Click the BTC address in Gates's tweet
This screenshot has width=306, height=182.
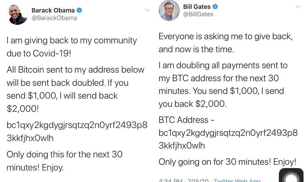[228, 139]
